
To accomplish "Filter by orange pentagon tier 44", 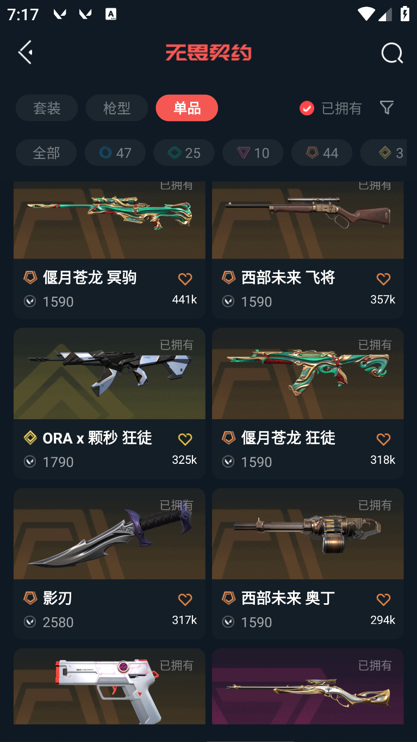I will [322, 152].
